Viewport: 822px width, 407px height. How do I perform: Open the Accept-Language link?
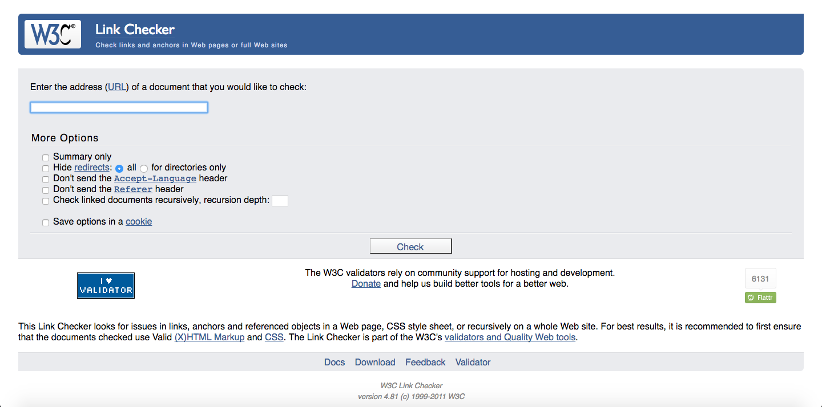(x=155, y=178)
